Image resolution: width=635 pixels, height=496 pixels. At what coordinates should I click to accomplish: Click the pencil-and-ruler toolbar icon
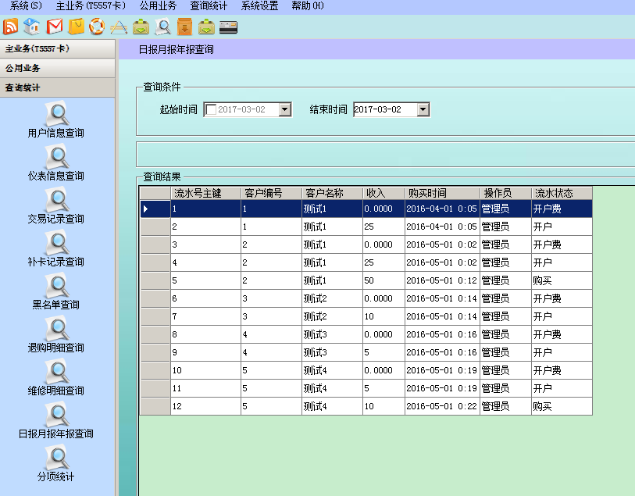pos(119,27)
